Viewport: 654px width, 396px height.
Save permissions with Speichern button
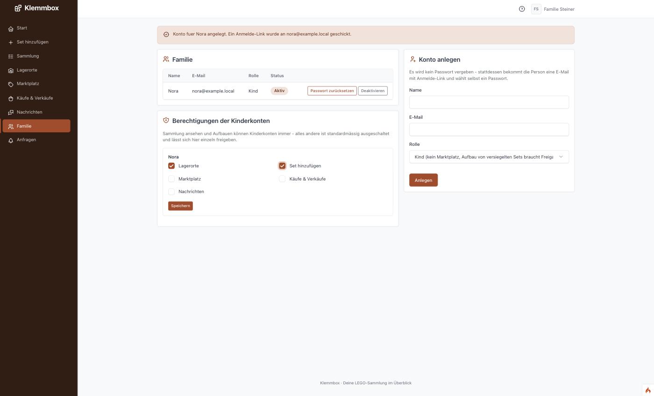point(180,206)
